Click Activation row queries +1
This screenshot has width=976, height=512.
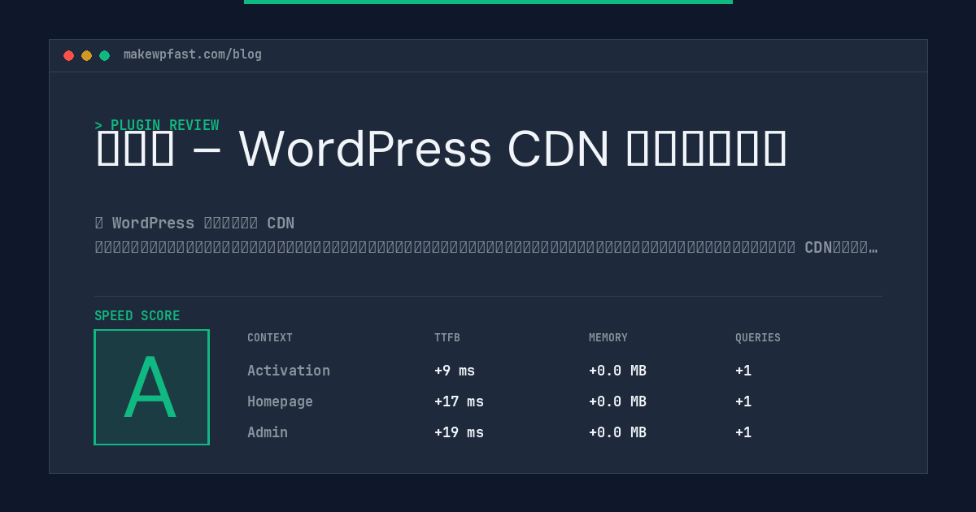click(x=743, y=371)
